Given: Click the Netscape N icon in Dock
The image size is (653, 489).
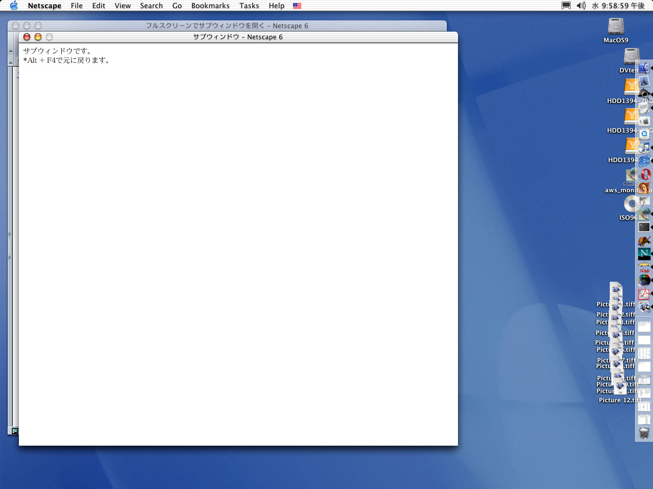Looking at the screenshot, I should coord(644,253).
